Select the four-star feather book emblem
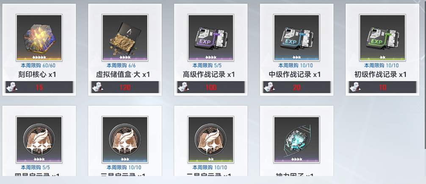426x184 pixels. point(39,140)
